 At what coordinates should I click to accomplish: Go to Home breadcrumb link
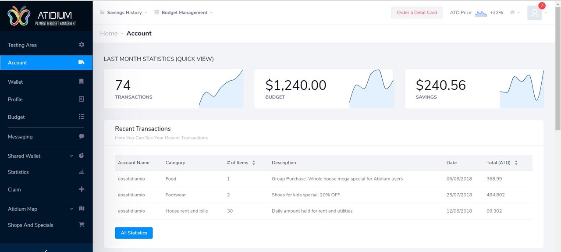[x=109, y=33]
